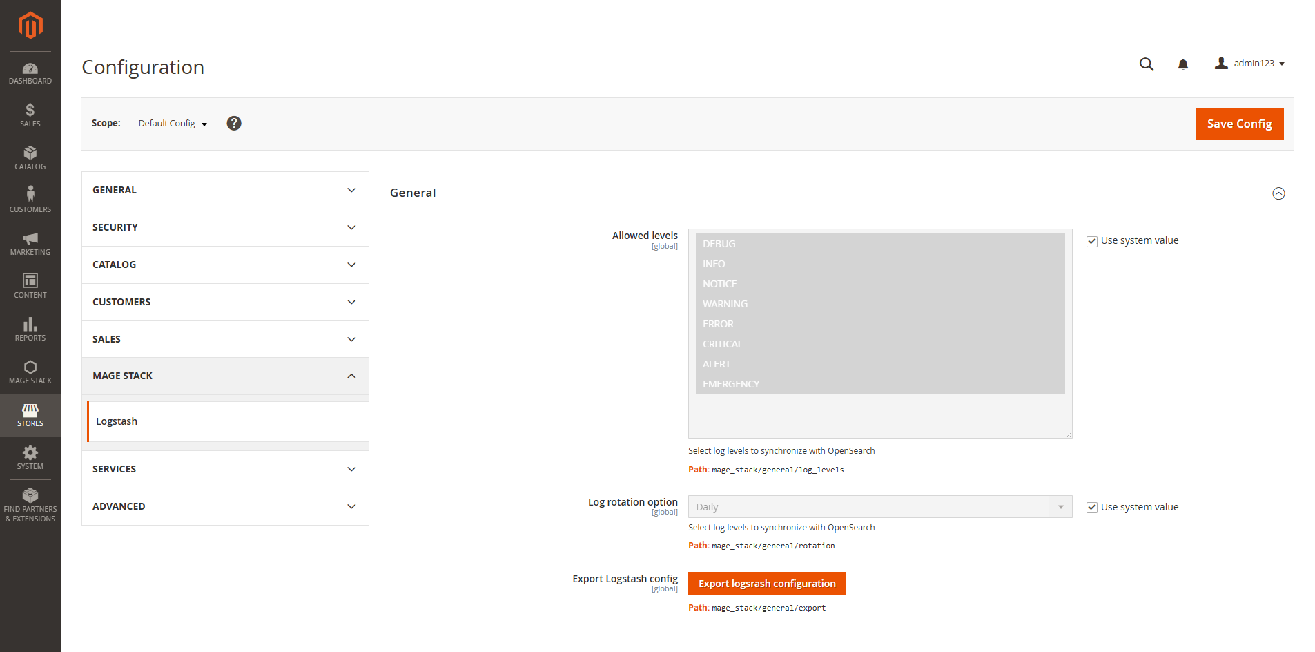Open the Log rotation option dropdown
This screenshot has height=652, width=1315.
coord(879,507)
